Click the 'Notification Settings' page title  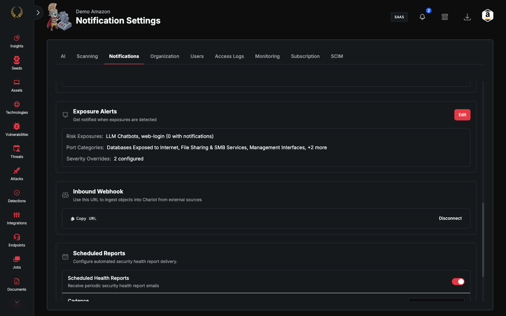click(x=118, y=21)
